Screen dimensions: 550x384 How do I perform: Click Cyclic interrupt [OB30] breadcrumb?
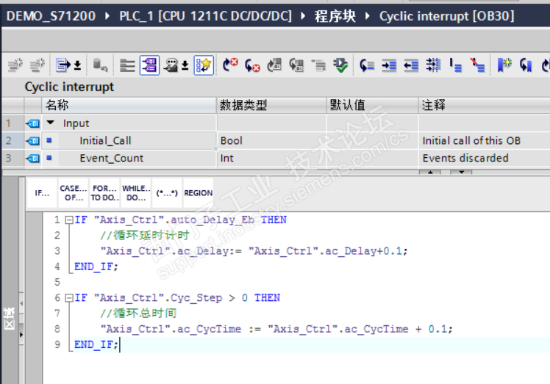coord(446,16)
